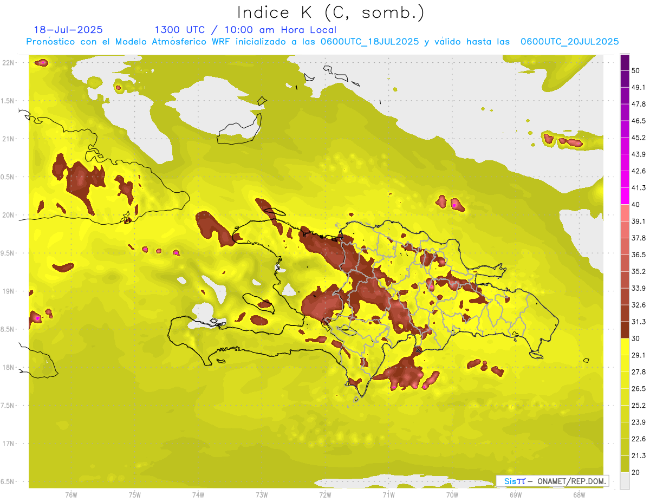This screenshot has width=650, height=502.
Task: Pick the bright yellow swatch between 29.1 and 30
Action: [x=625, y=347]
